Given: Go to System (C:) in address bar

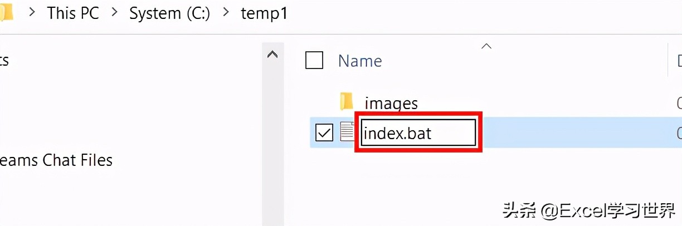Looking at the screenshot, I should click(x=169, y=13).
